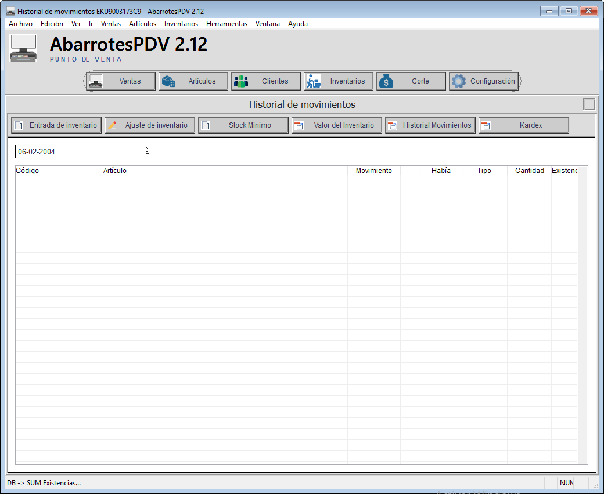Click the hand truck icon on Inventarios button

314,81
